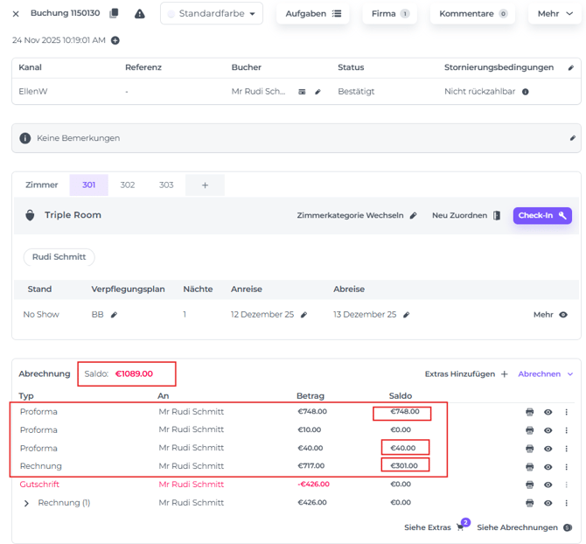Open the Abrechnen dropdown
Viewport: 586px width, 544px height.
pos(545,374)
